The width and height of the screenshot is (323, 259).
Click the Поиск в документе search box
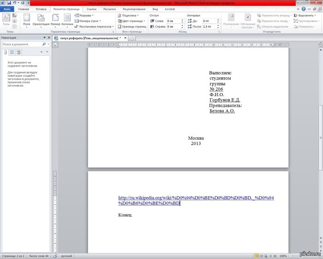(x=21, y=44)
